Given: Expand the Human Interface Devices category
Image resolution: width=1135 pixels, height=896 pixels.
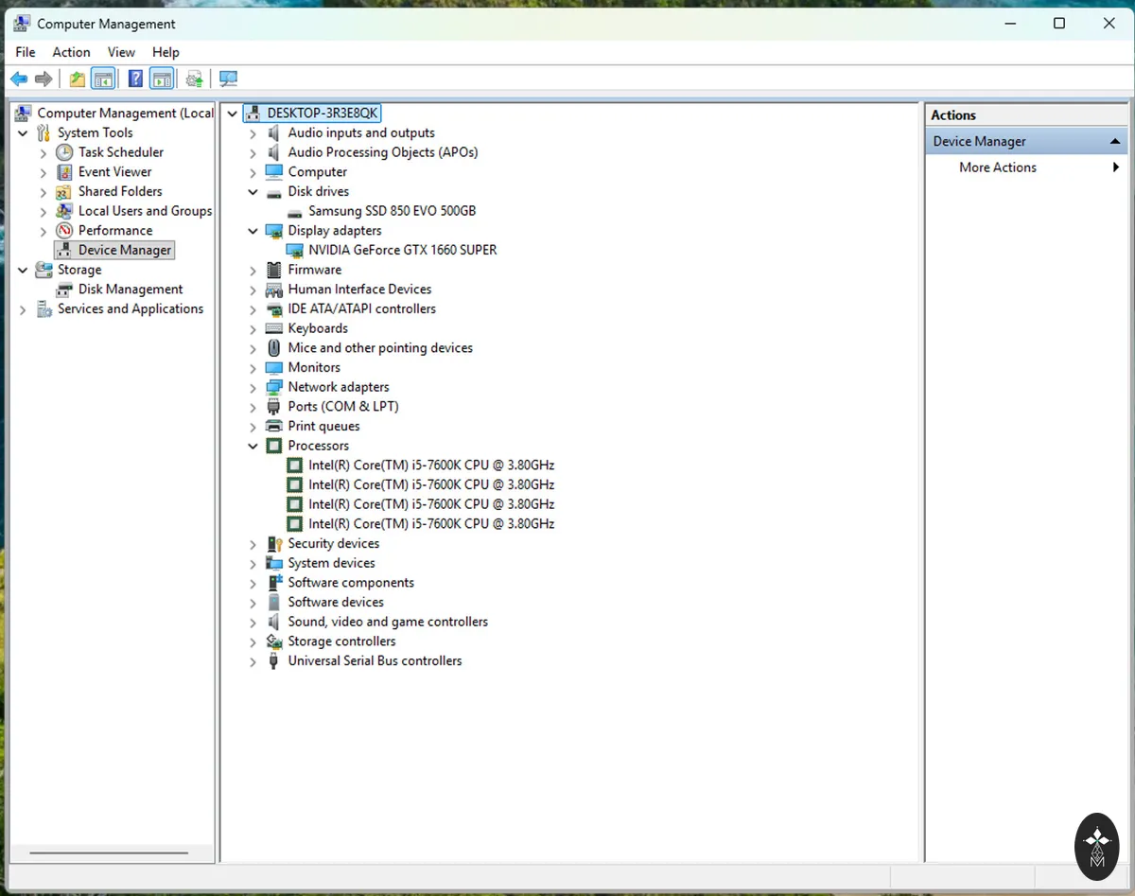Looking at the screenshot, I should (253, 290).
